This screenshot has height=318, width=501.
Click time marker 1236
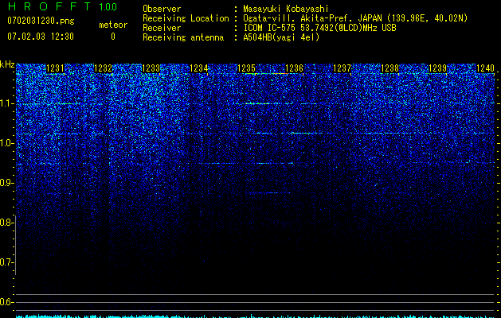(x=294, y=68)
